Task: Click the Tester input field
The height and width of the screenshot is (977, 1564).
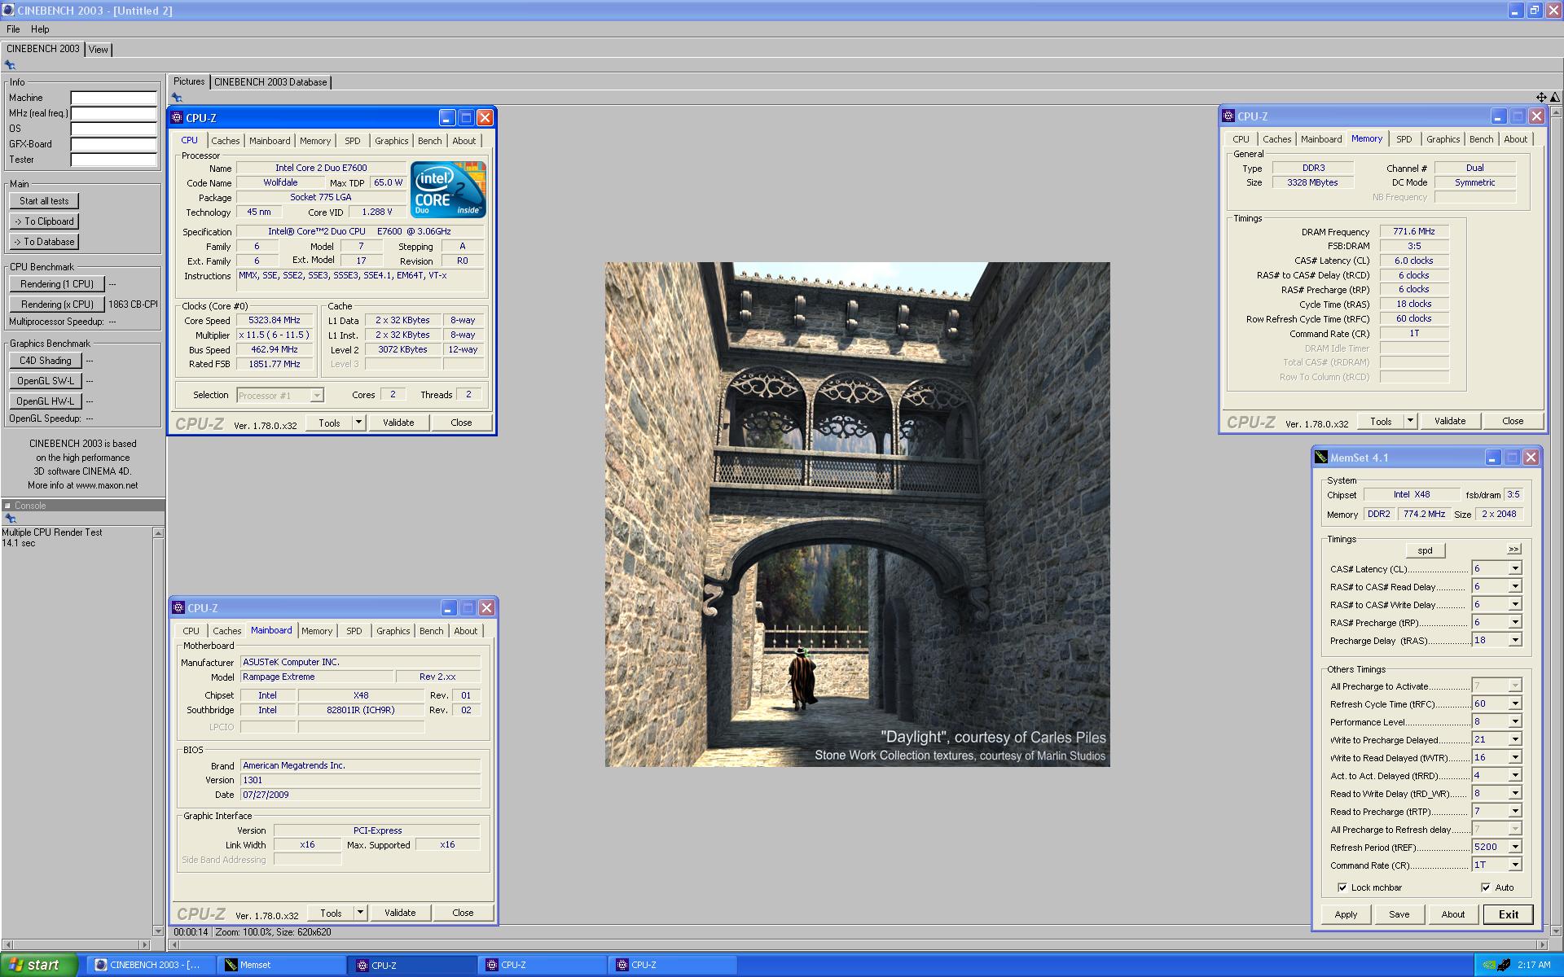Action: click(x=113, y=160)
